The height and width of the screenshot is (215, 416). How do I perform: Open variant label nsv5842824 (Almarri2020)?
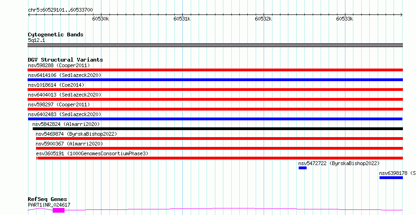(x=66, y=124)
